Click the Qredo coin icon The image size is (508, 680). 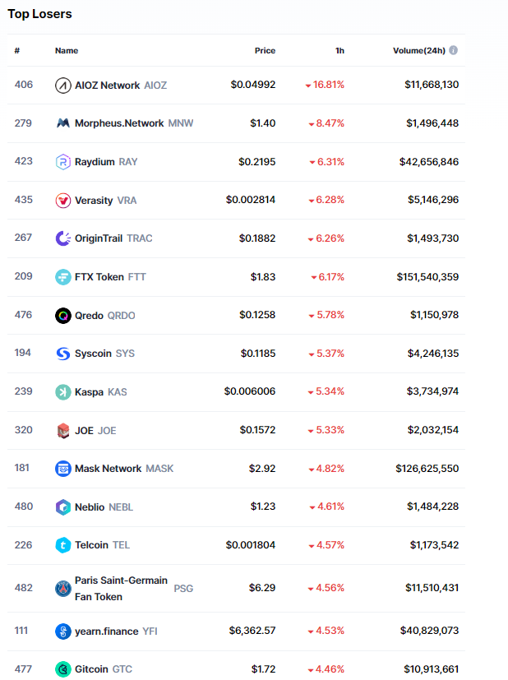(63, 315)
